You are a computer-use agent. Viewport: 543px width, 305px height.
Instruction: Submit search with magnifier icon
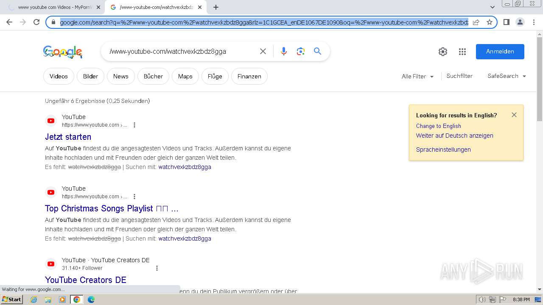pos(317,51)
